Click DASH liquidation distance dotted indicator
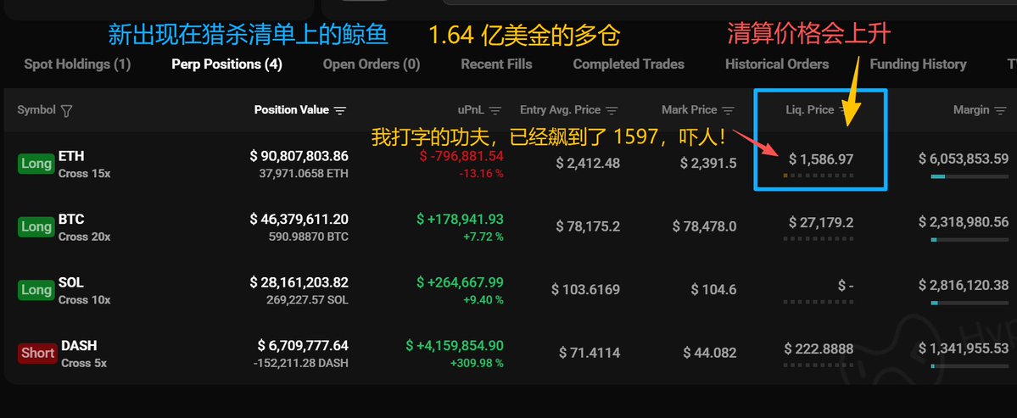Image resolution: width=1017 pixels, height=418 pixels. 819,365
